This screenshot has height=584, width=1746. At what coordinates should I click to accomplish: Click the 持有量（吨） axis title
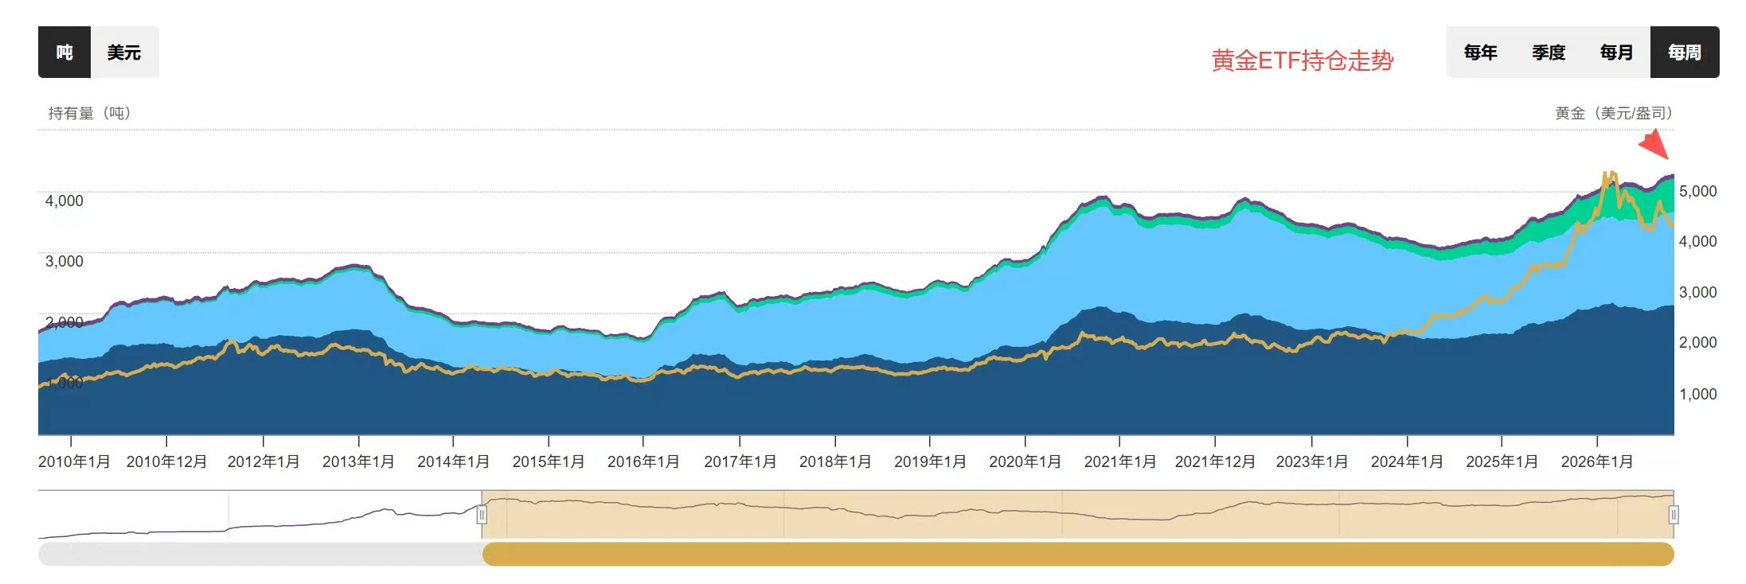tap(89, 113)
